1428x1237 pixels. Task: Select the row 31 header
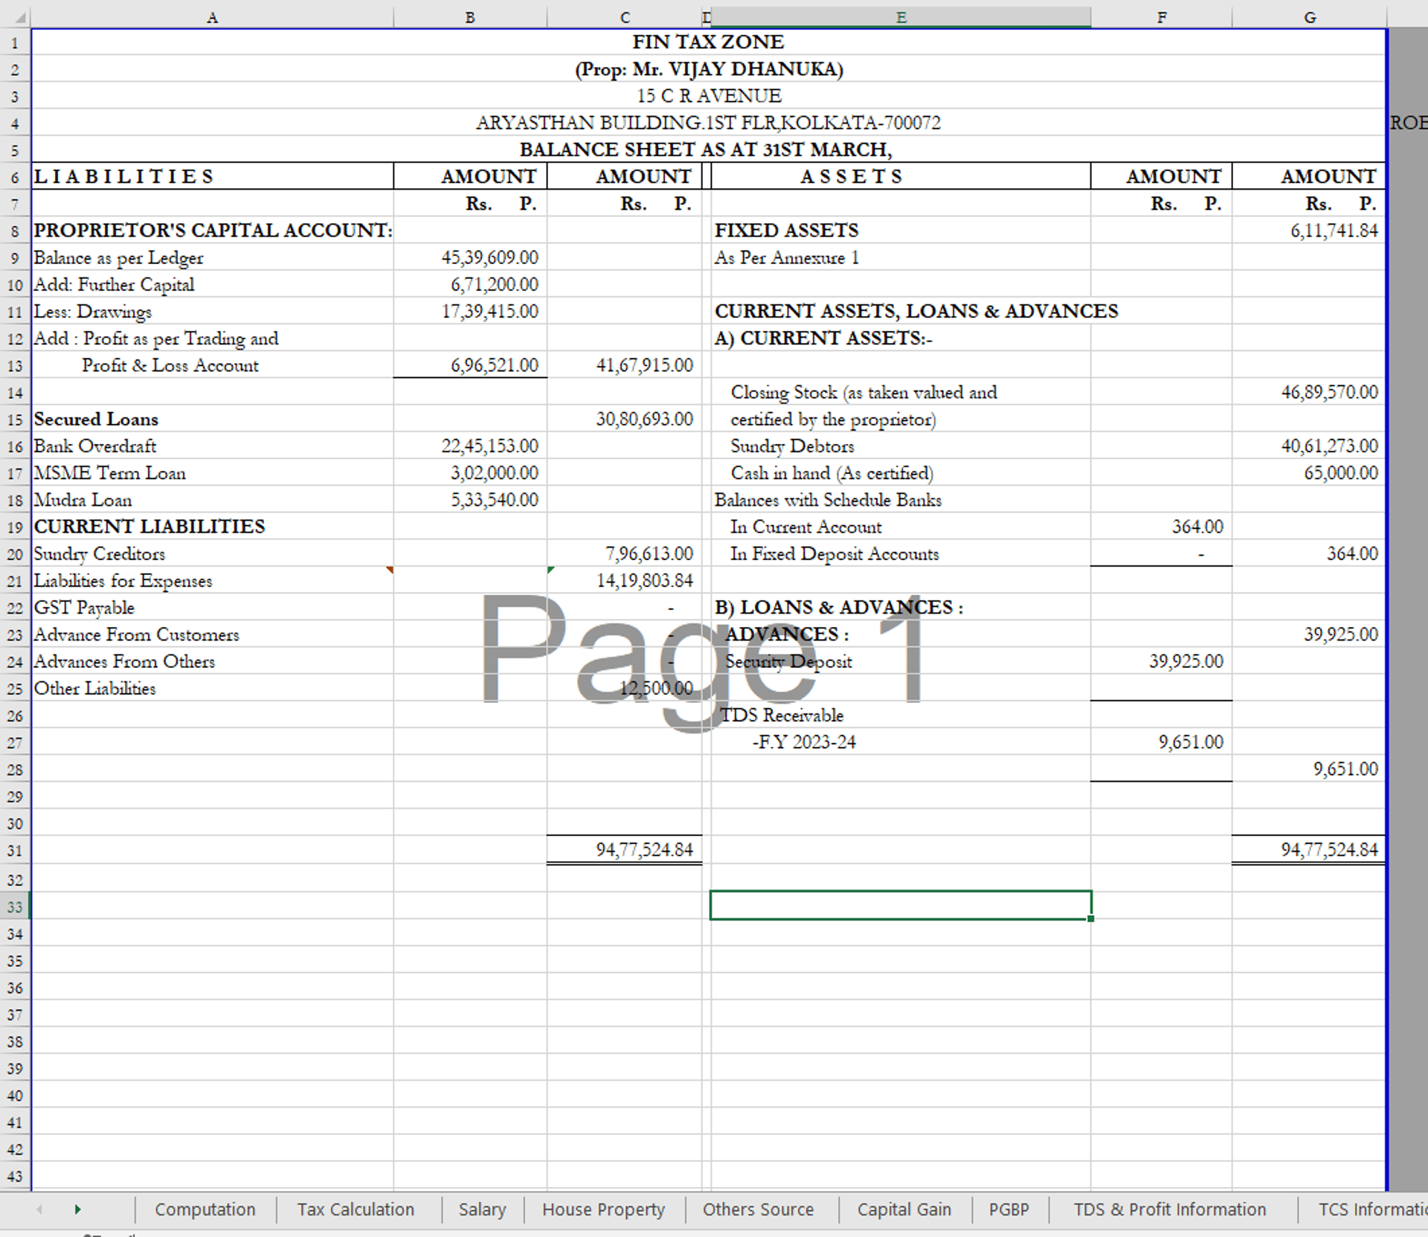click(x=15, y=850)
